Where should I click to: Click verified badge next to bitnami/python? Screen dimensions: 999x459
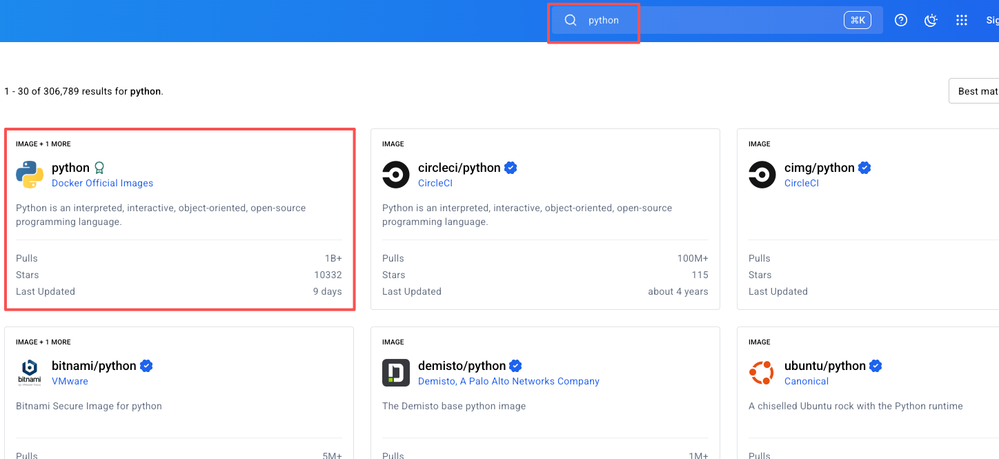146,366
